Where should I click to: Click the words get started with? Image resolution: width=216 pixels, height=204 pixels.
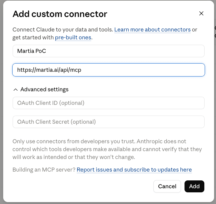tap(33, 37)
